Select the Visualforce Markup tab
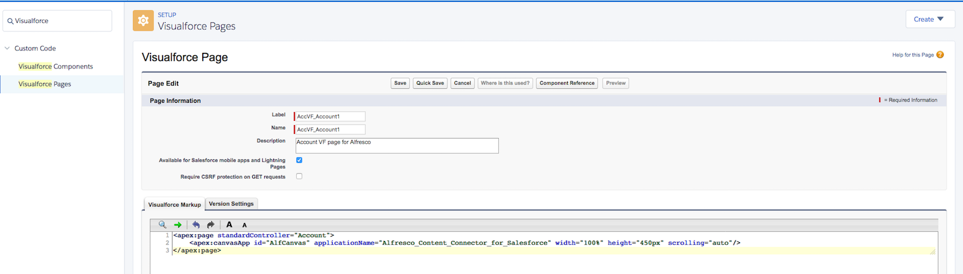 (175, 204)
